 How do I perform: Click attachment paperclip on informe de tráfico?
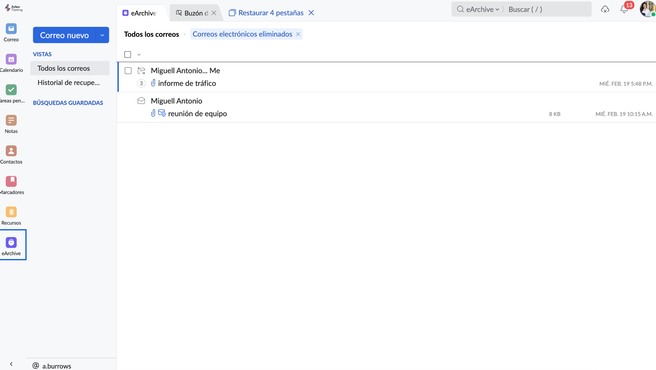coord(153,83)
